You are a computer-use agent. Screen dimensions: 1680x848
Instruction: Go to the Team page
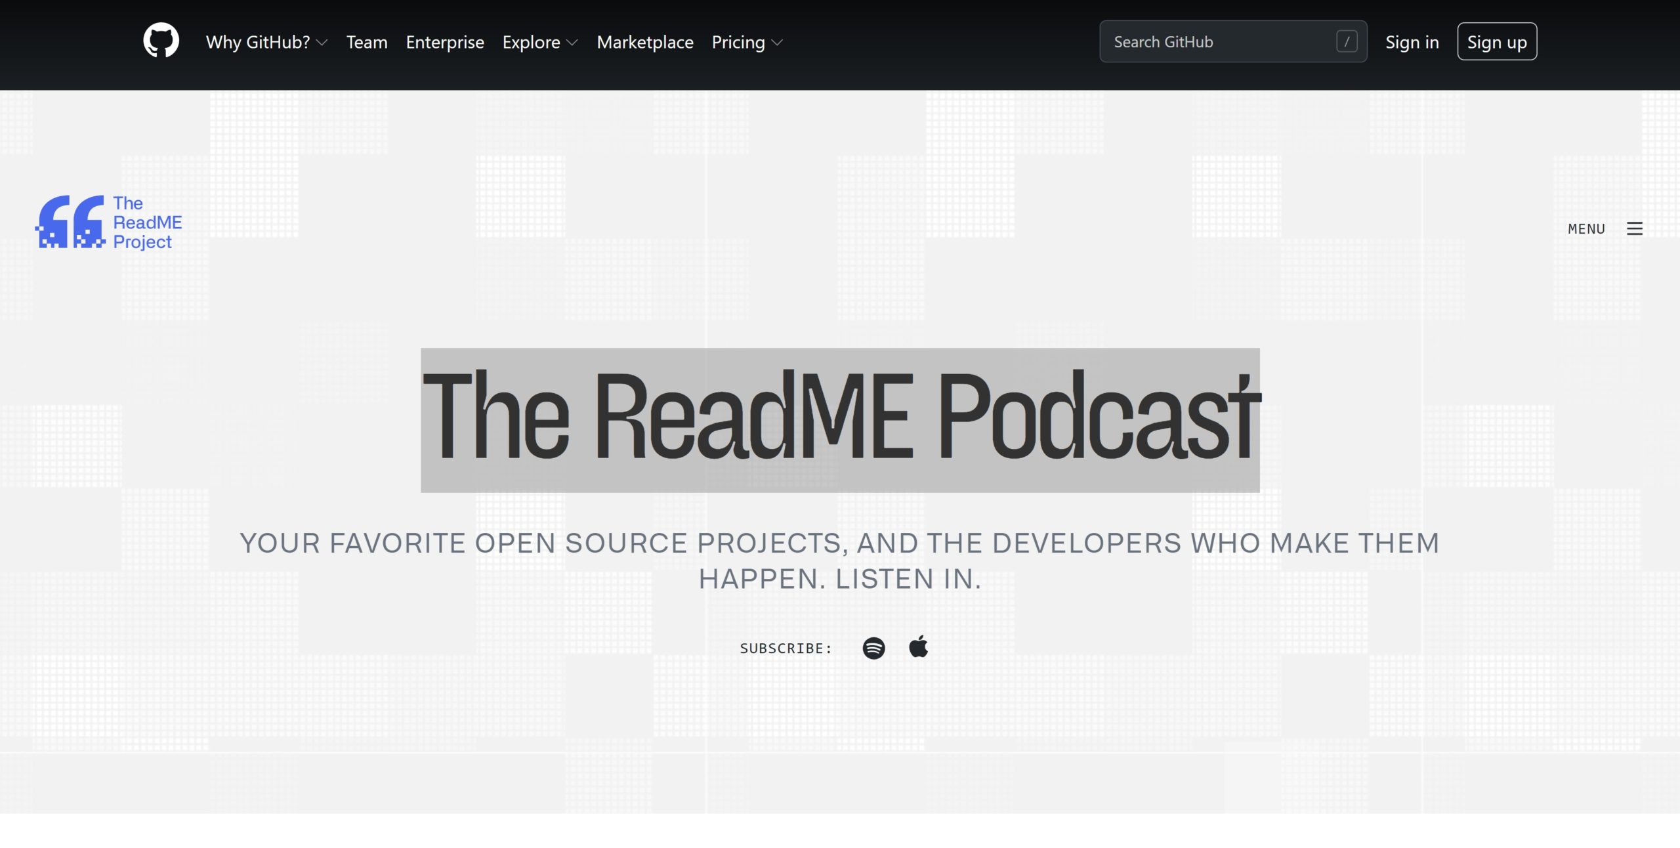pos(367,42)
